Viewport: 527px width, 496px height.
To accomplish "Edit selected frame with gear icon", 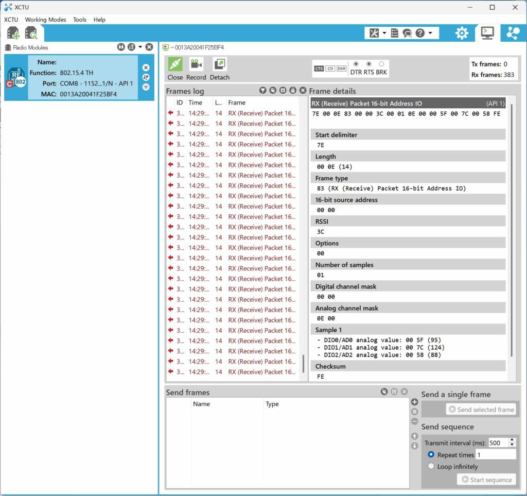I will [414, 412].
